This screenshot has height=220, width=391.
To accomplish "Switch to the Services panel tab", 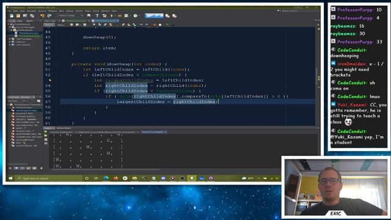I will 30,21.
